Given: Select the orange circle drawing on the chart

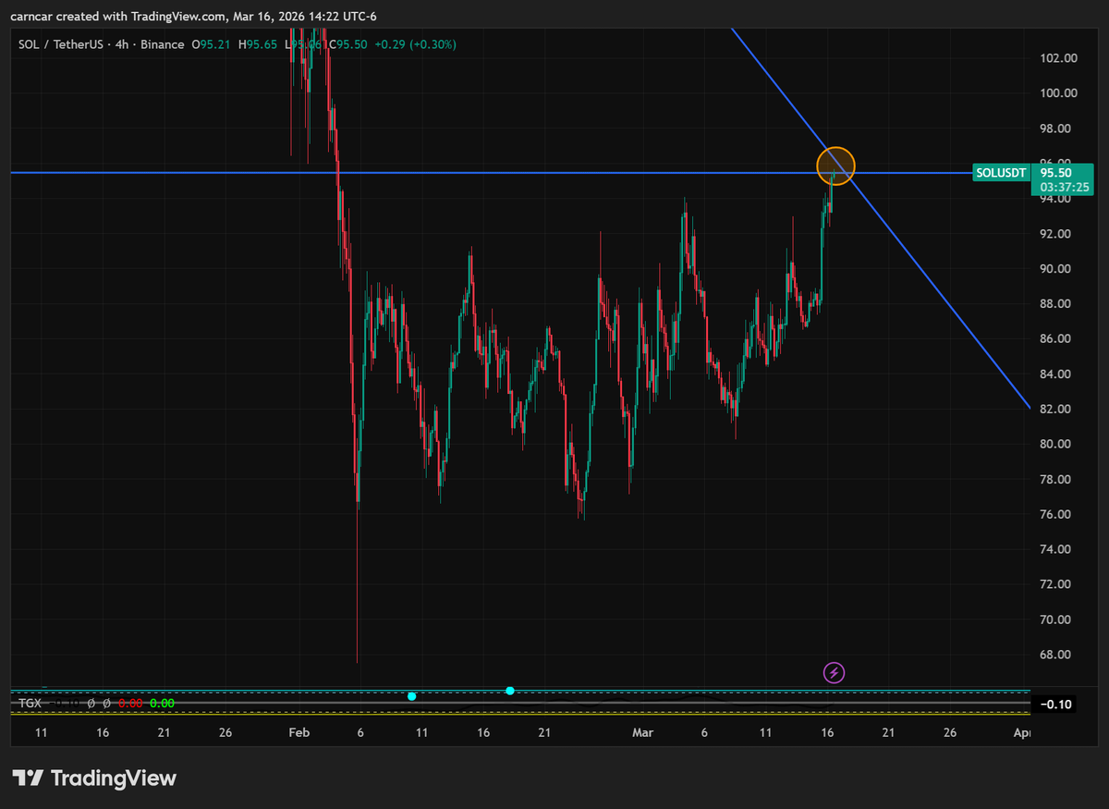Looking at the screenshot, I should pyautogui.click(x=836, y=166).
